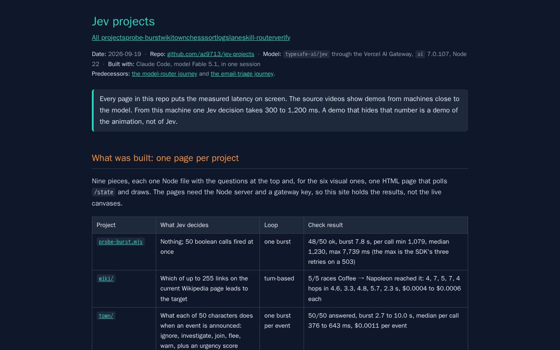Click the Loop column header
The width and height of the screenshot is (560, 350).
(282, 225)
